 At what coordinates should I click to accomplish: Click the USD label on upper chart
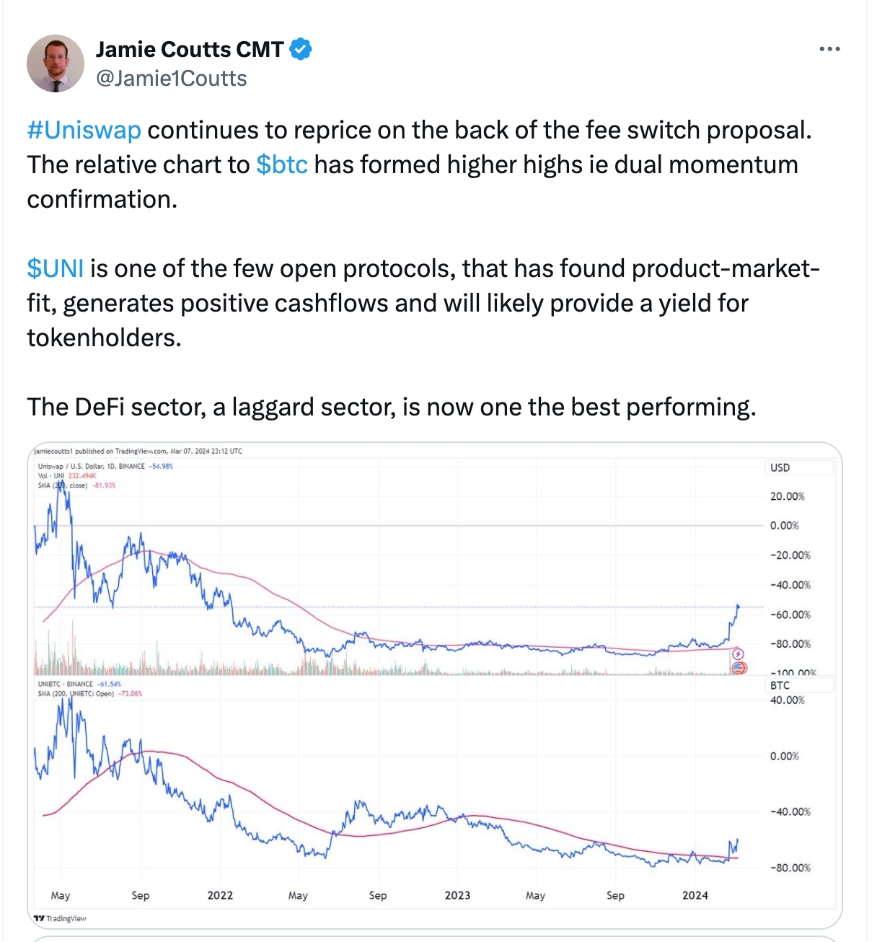point(780,467)
